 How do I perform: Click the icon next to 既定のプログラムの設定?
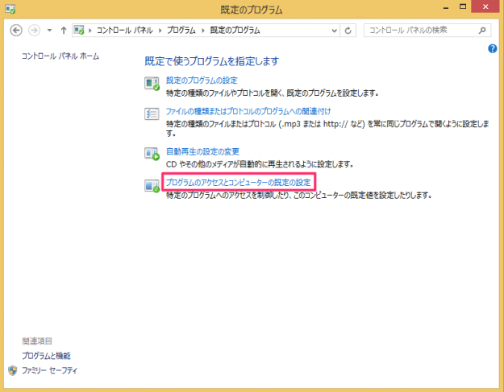pos(152,83)
